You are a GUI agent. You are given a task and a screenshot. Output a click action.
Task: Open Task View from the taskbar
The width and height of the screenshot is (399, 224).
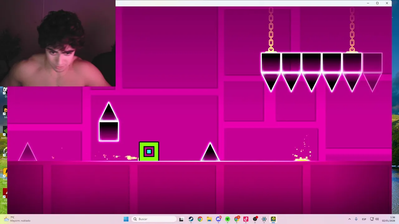tap(181, 219)
